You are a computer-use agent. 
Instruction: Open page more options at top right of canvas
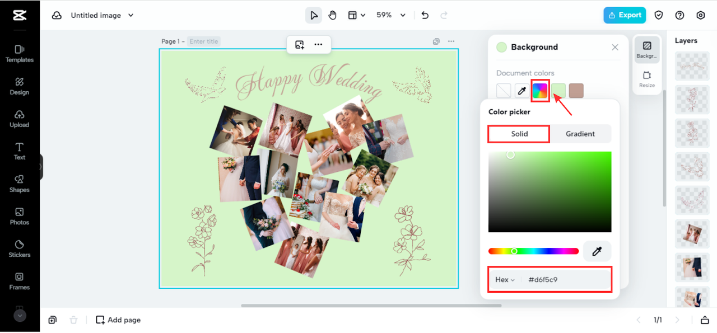coord(451,41)
